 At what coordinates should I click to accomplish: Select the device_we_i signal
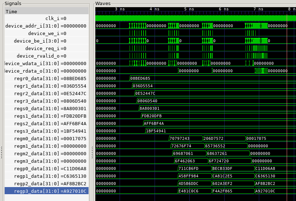(x=46, y=34)
